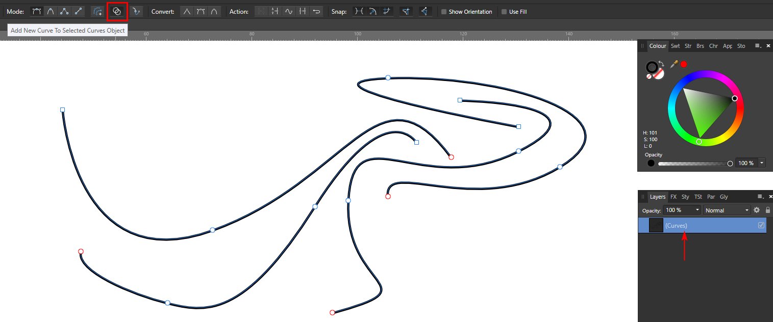
Task: Select the Smart mode icon
Action: point(51,11)
